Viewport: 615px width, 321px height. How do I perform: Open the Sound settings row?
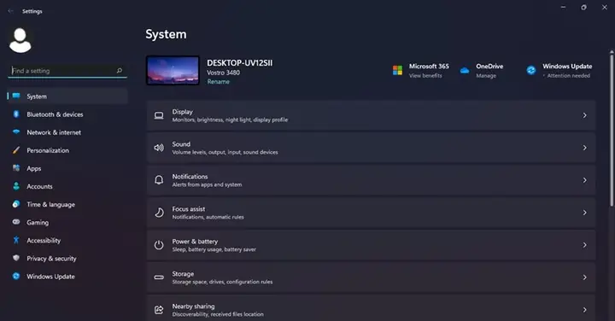point(371,148)
